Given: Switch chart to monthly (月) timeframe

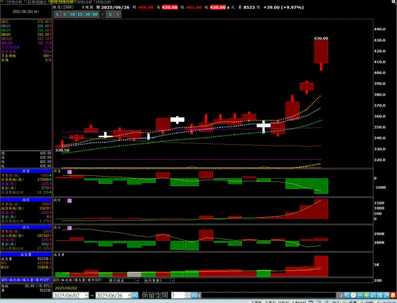Looking at the screenshot, I should point(117,14).
